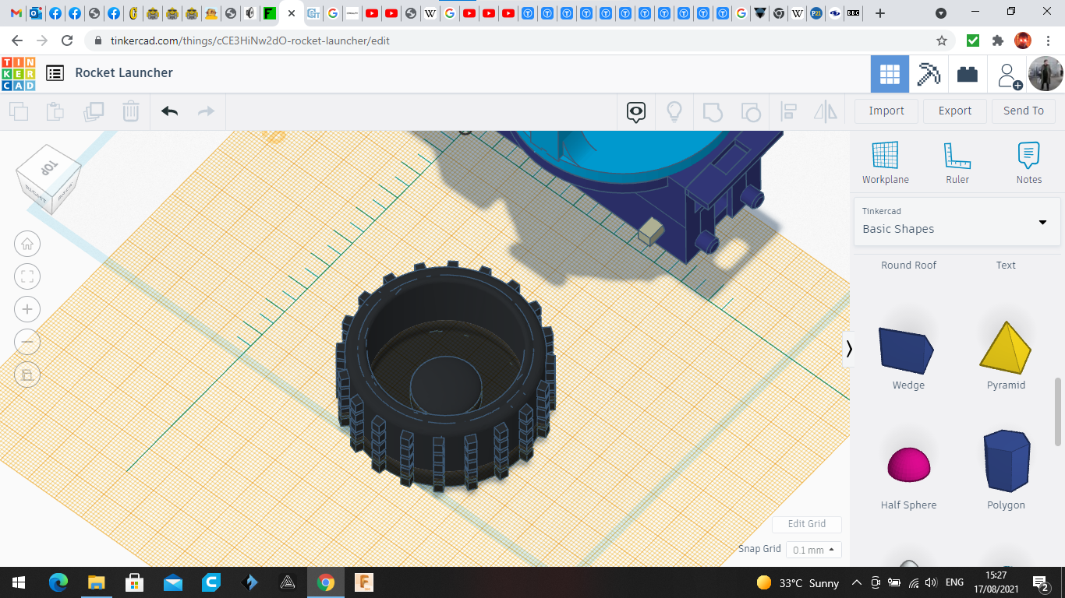The image size is (1065, 598).
Task: Open Microsoft Edge from the taskbar
Action: click(x=58, y=582)
